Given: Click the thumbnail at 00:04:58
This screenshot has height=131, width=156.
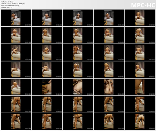Looking at the screenshot, I should point(140,35).
